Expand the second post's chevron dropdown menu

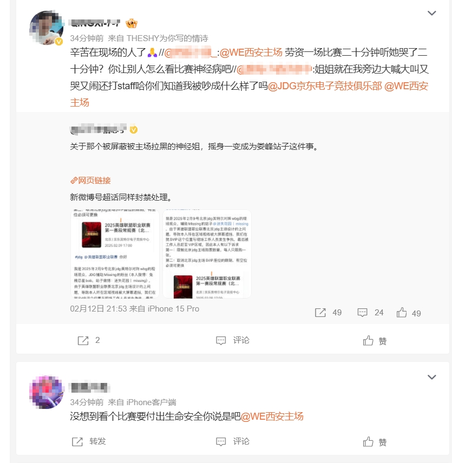(x=431, y=377)
